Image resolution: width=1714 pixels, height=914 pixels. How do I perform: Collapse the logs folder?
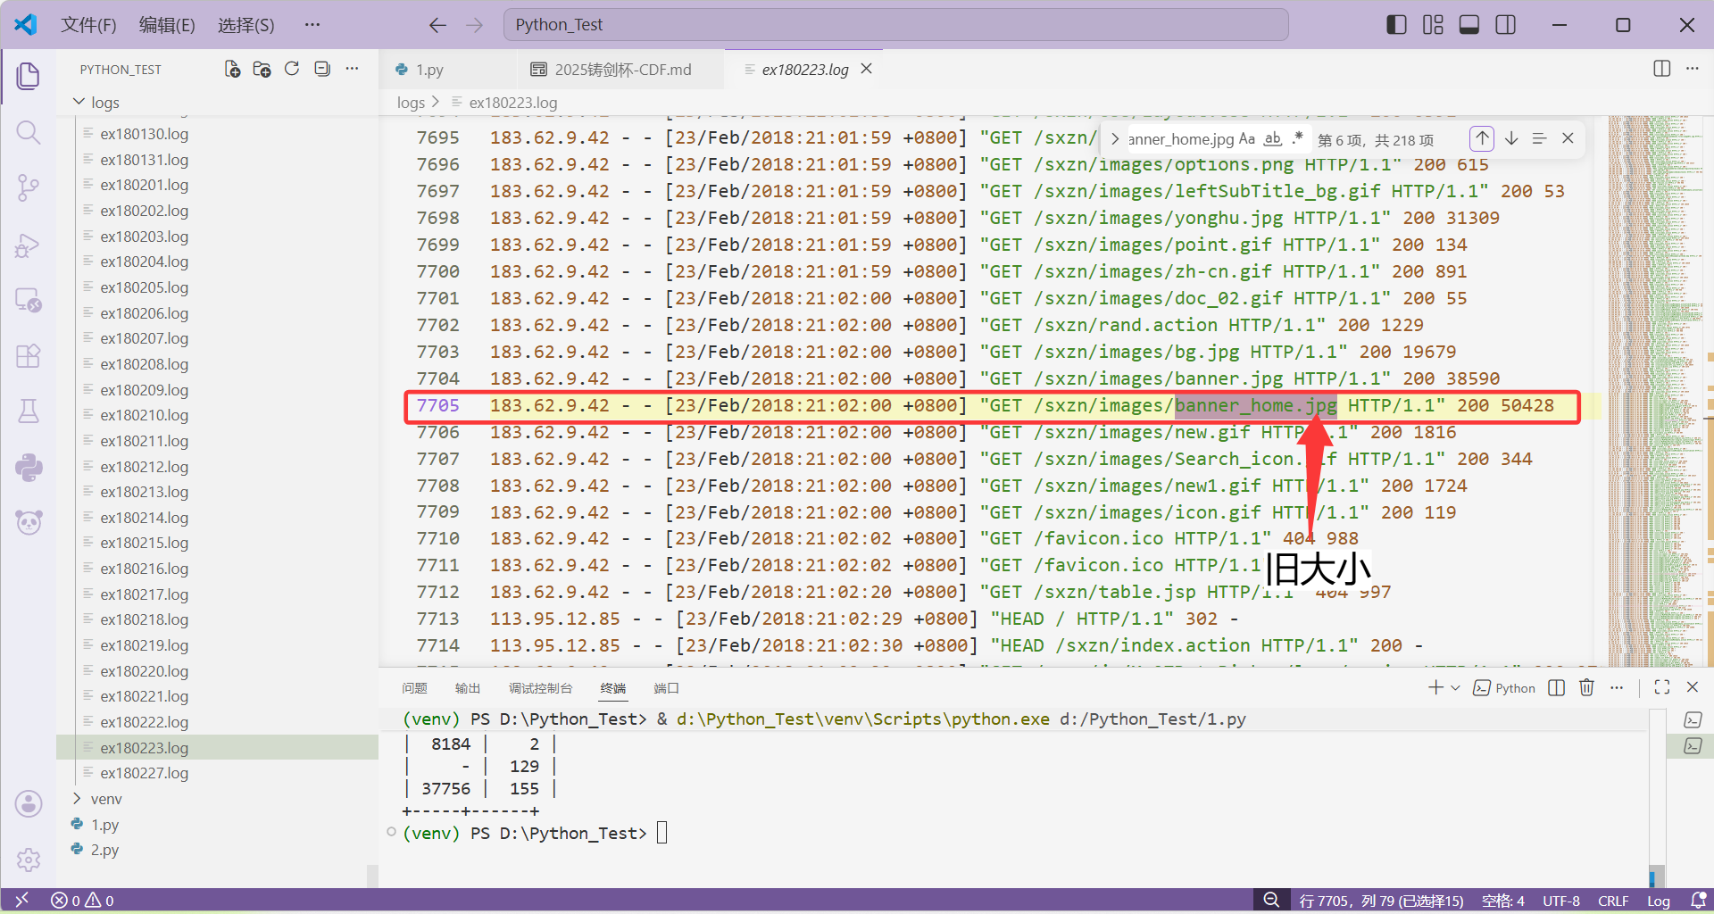[x=104, y=103]
